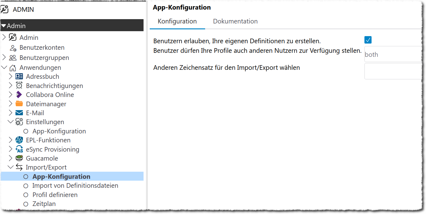The width and height of the screenshot is (426, 214).
Task: Click the Collabora Online purple icon
Action: 19,95
